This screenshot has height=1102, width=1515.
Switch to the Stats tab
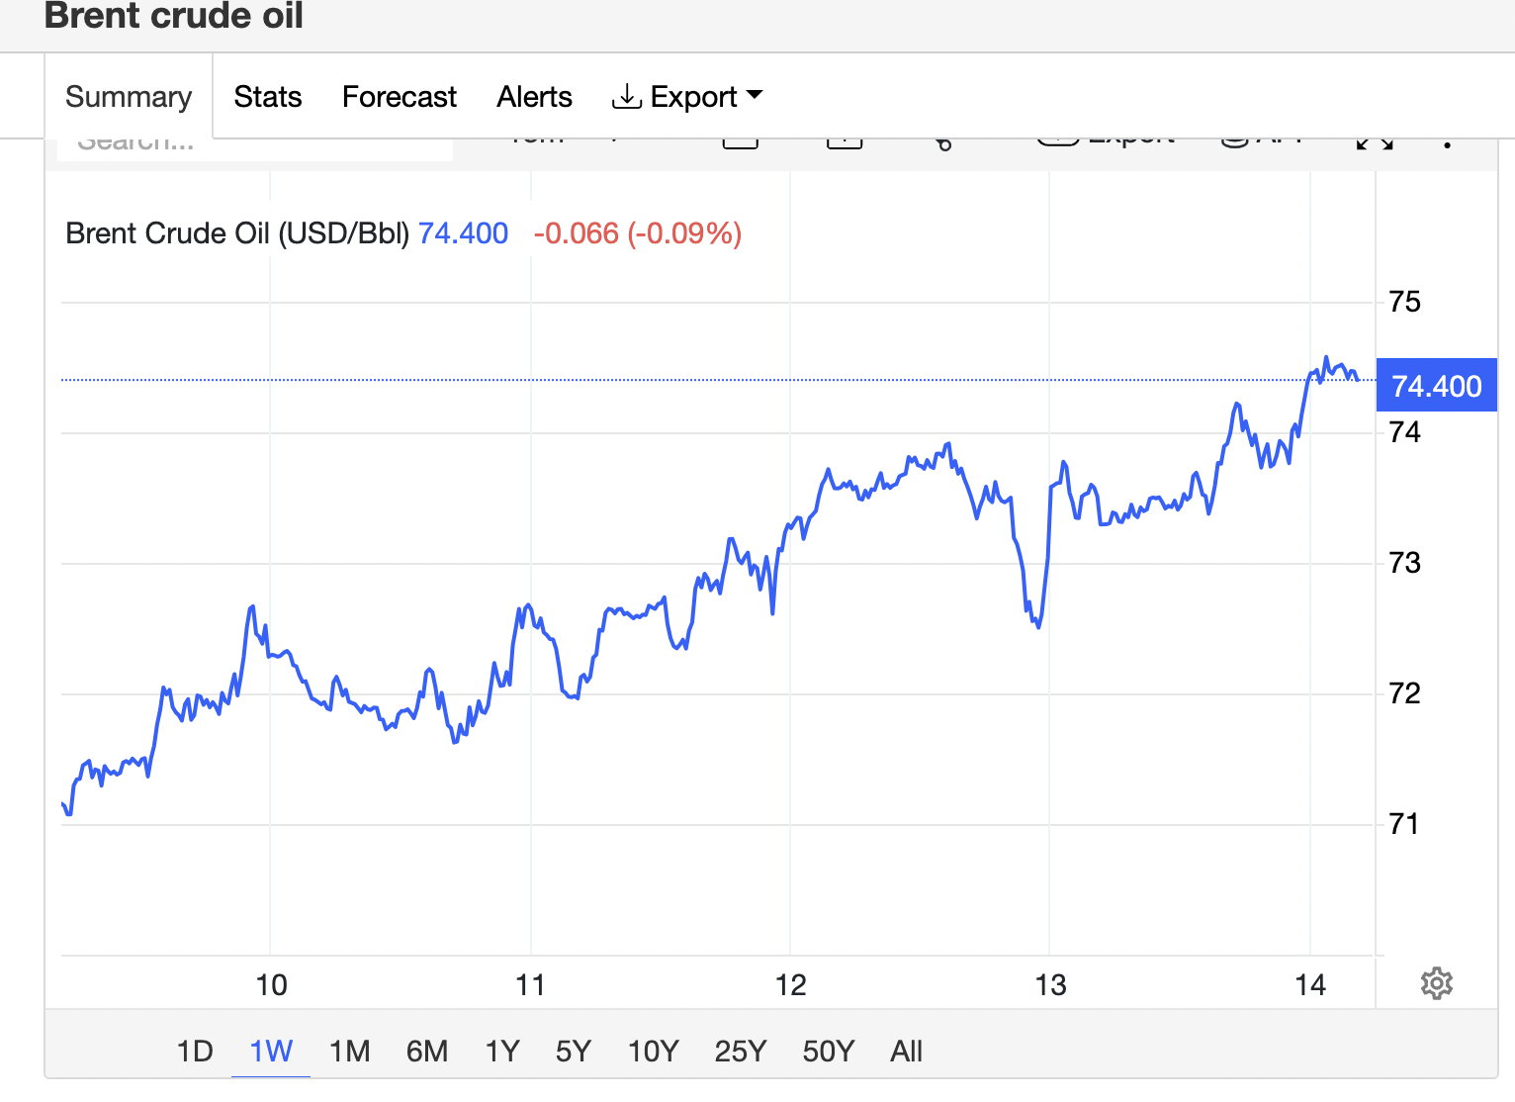click(x=268, y=97)
